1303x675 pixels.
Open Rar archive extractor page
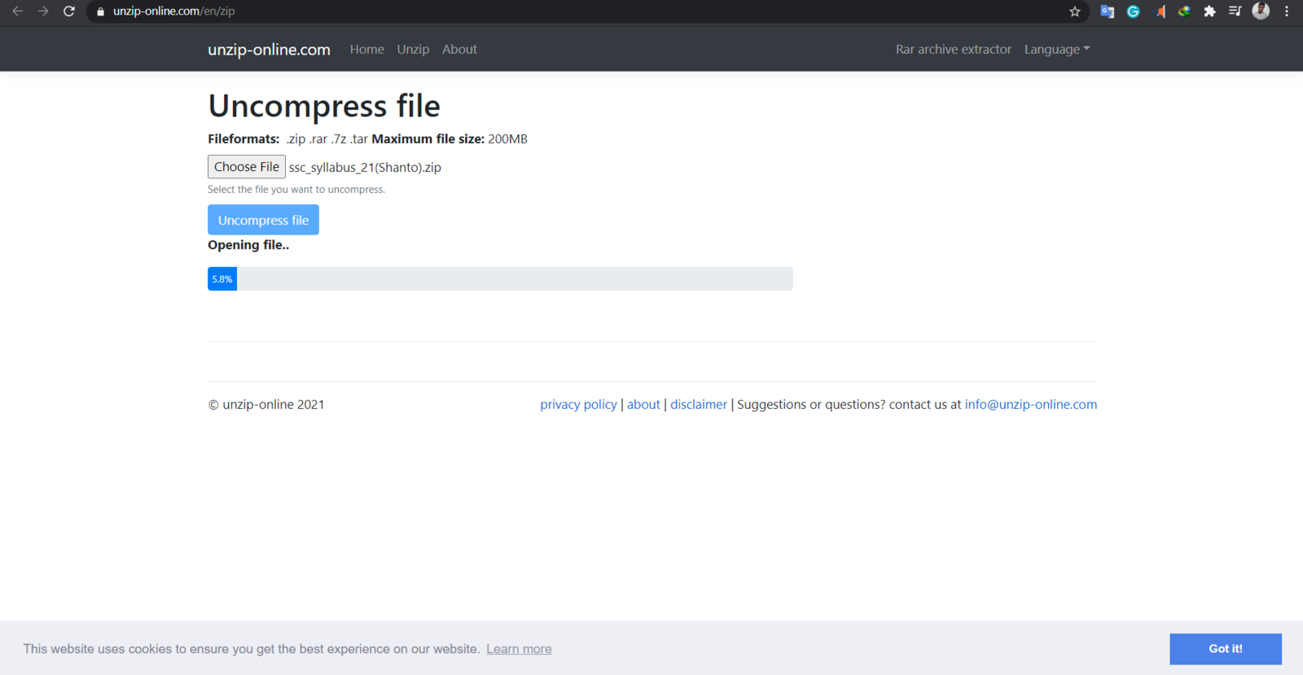coord(953,50)
